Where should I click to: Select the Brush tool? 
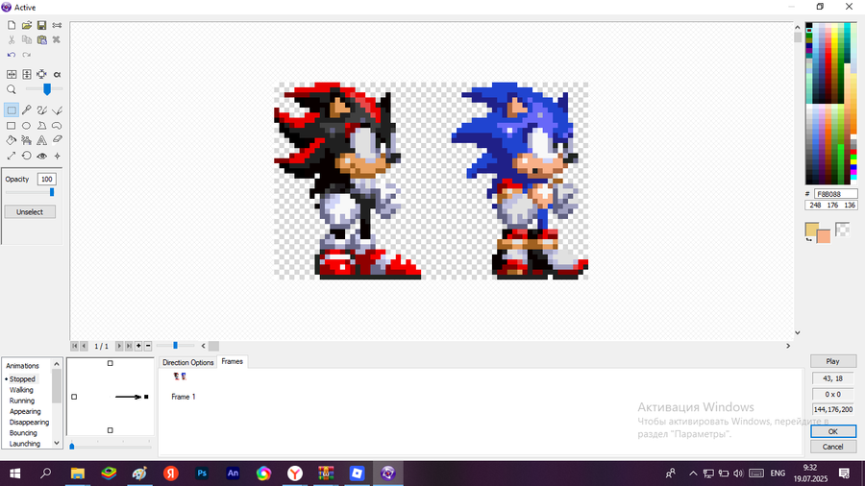[41, 110]
